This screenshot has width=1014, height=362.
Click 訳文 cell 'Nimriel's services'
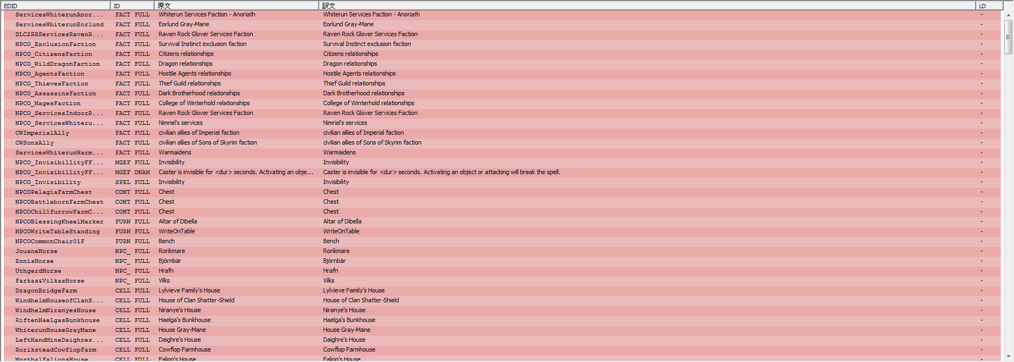point(345,123)
